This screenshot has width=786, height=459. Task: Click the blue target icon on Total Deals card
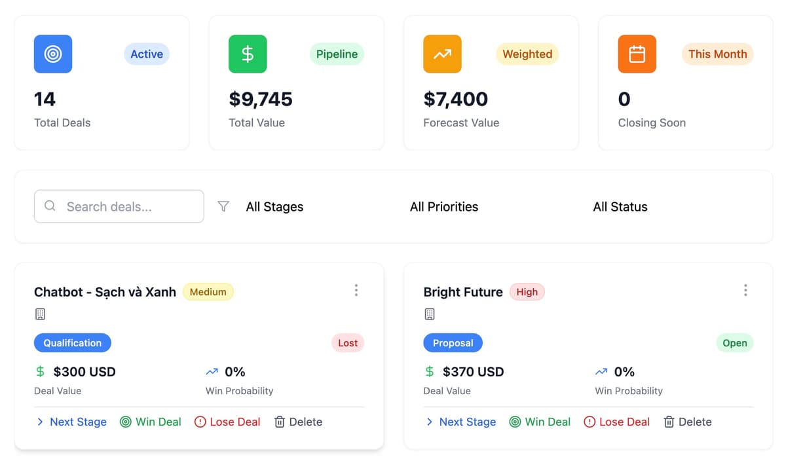point(53,54)
